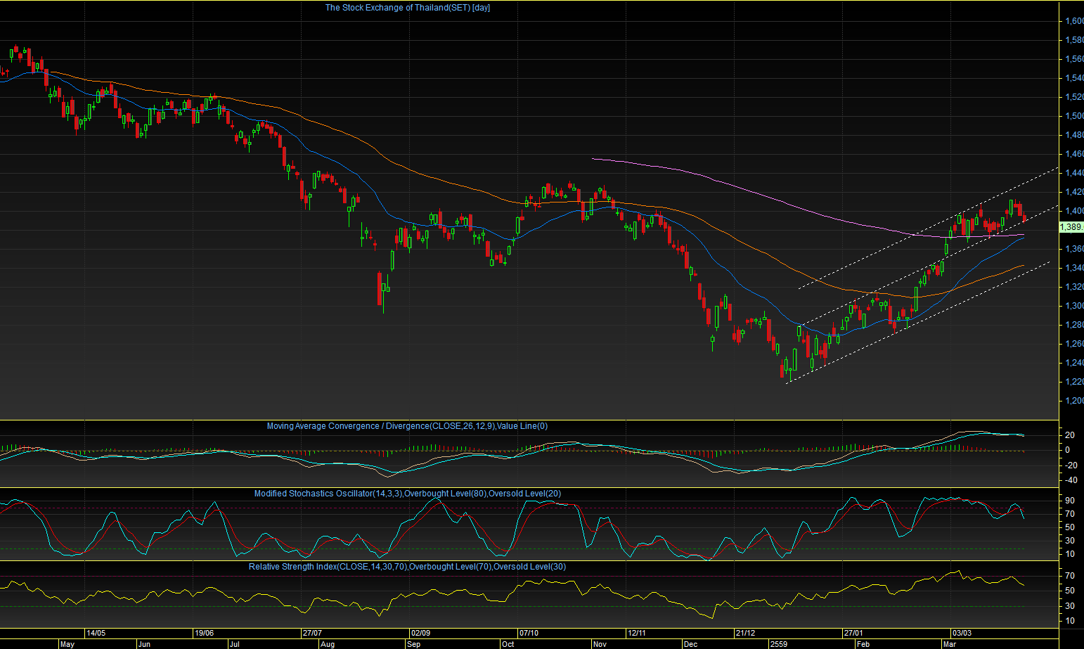1084x649 pixels.
Task: Click the 90 value on the Stochastics scale
Action: (x=1069, y=501)
